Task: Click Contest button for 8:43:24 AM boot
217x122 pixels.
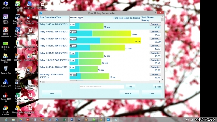Action: (155, 67)
